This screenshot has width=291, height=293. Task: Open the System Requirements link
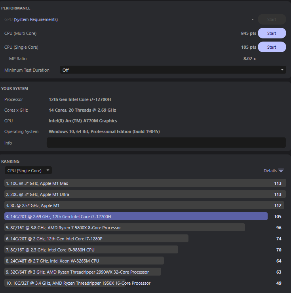click(x=36, y=19)
